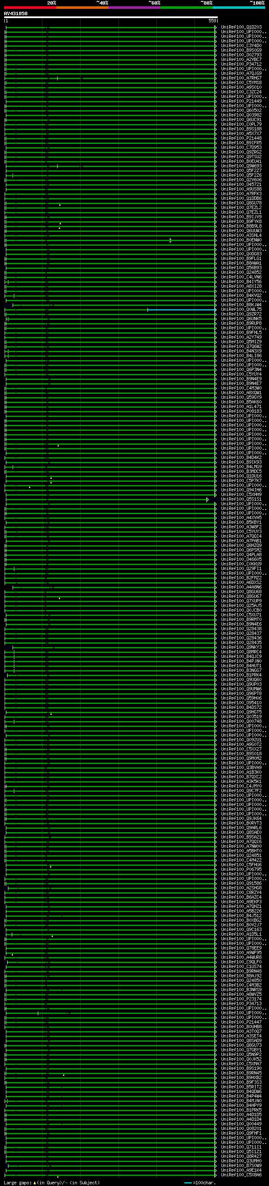The height and width of the screenshot is (1186, 269).
Task: Select UniRef100_P08183 hit name
Action: [x=241, y=411]
